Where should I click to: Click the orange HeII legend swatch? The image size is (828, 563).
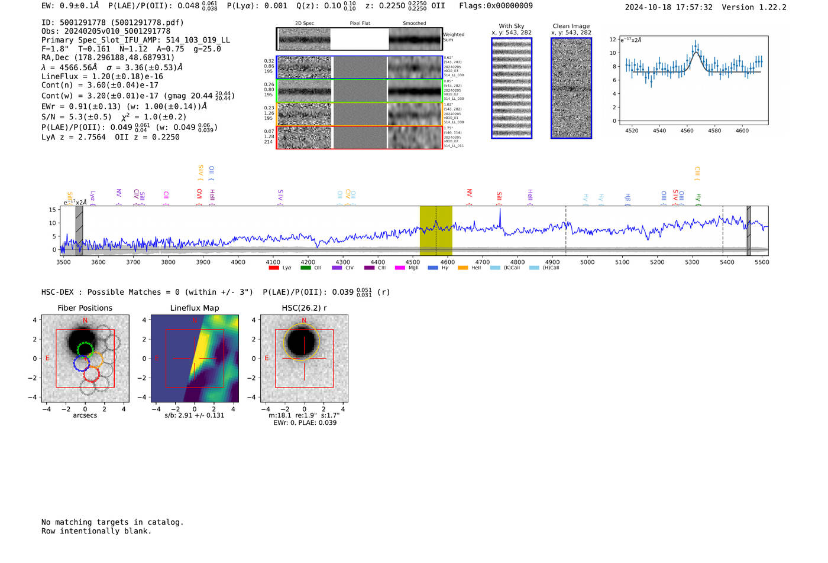462,268
